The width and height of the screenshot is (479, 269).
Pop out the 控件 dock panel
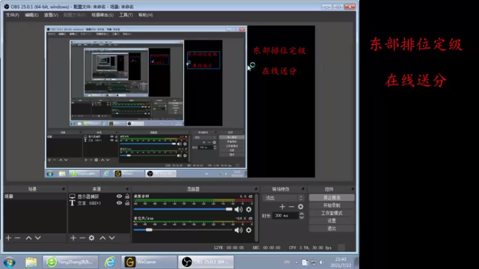pos(353,189)
